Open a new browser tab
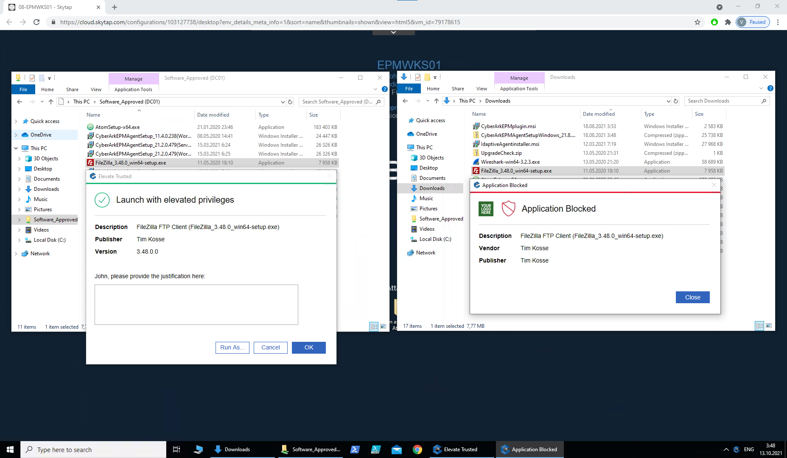This screenshot has height=458, width=787. (x=115, y=7)
